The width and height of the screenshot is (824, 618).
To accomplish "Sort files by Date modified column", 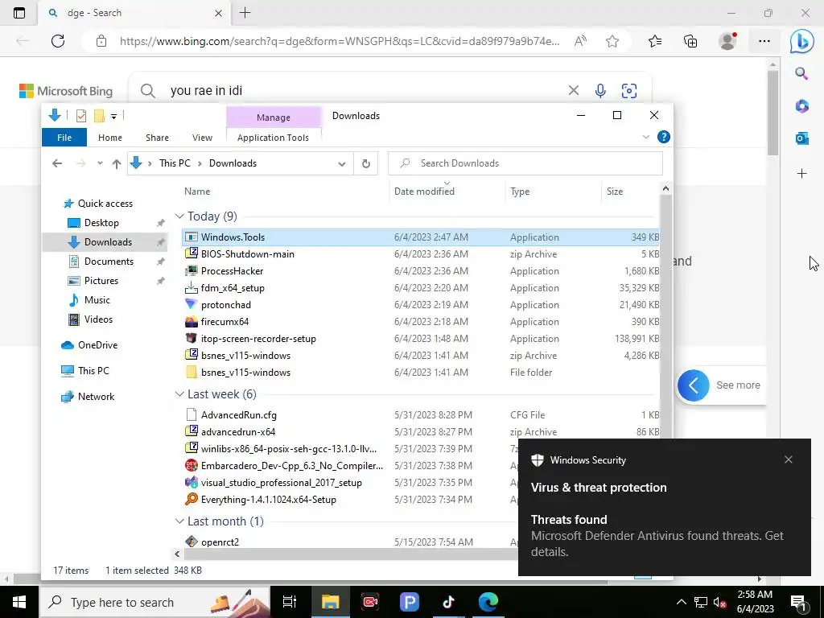I will point(424,192).
